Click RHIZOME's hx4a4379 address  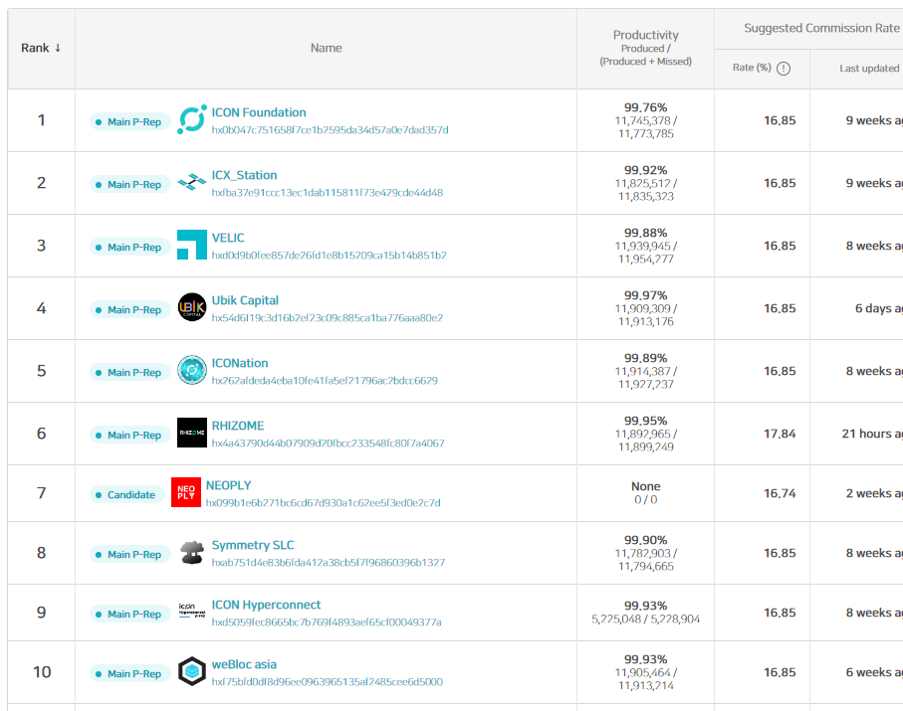[329, 444]
